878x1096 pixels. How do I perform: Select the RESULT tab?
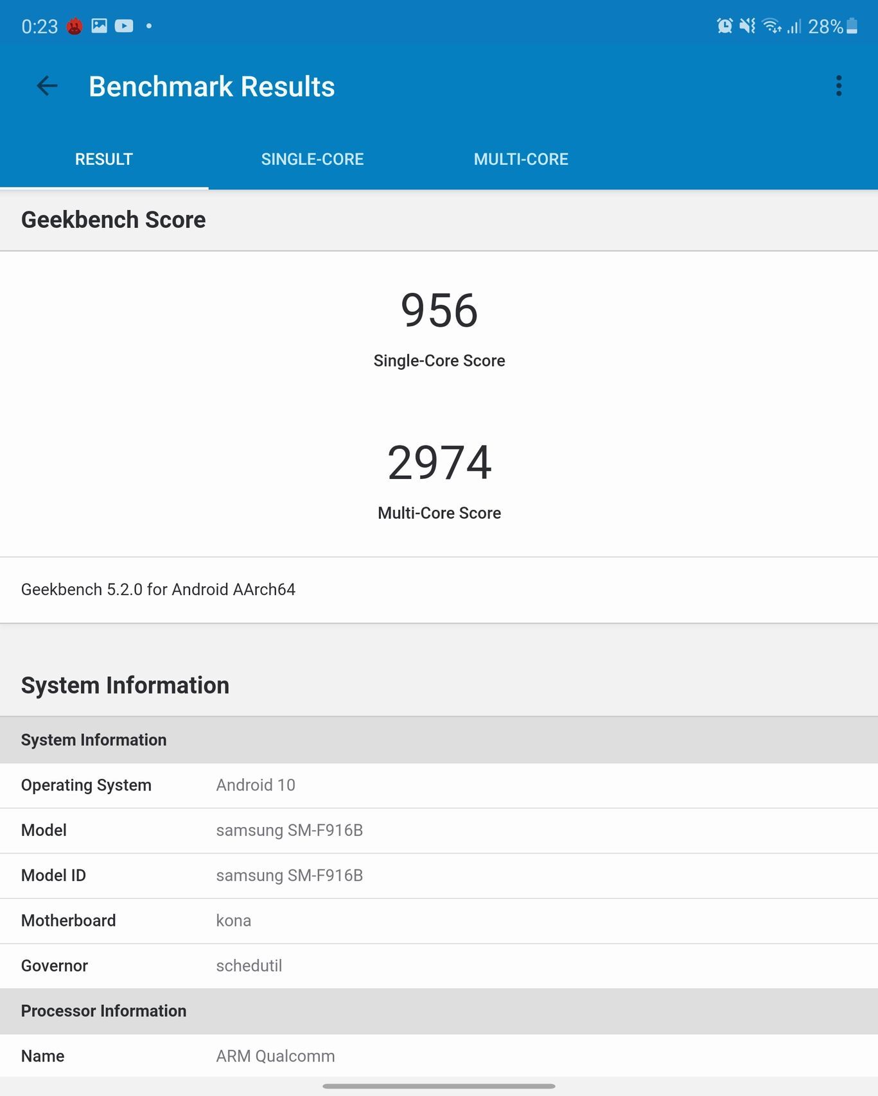104,159
